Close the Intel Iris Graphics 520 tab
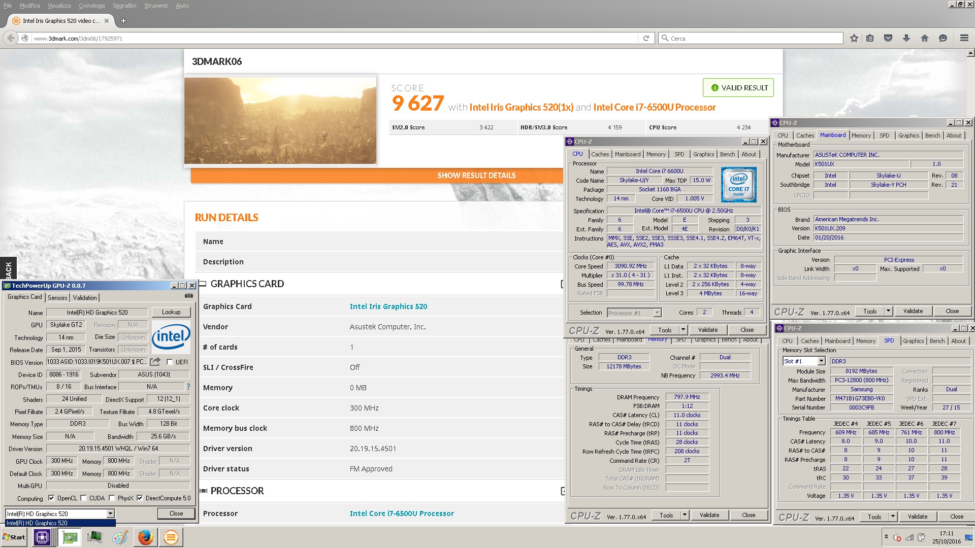975x548 pixels. pyautogui.click(x=107, y=21)
